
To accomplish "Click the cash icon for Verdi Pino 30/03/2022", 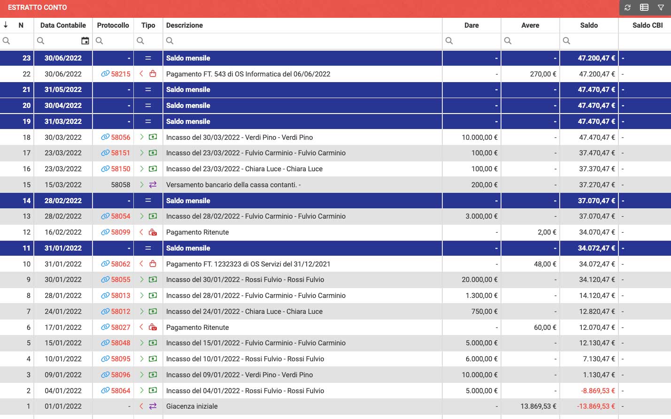I will [x=153, y=137].
